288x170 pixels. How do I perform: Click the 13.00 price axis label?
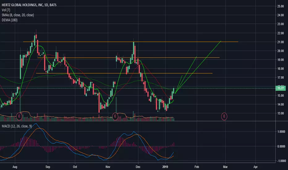(x=281, y=113)
